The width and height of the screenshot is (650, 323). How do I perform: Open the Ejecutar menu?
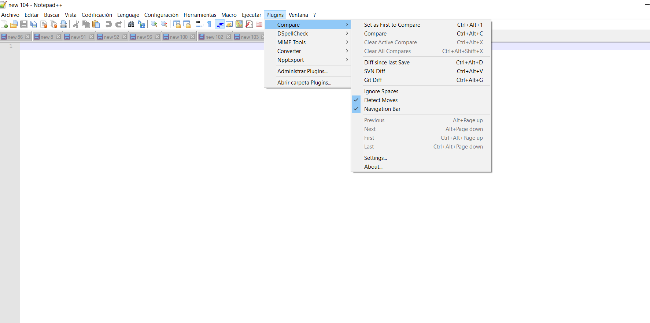tap(251, 15)
